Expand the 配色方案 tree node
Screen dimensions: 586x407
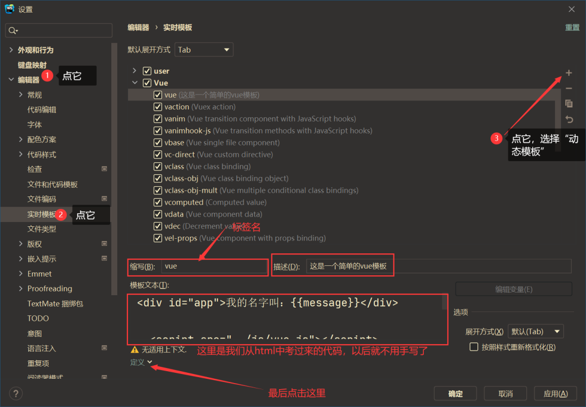[21, 139]
